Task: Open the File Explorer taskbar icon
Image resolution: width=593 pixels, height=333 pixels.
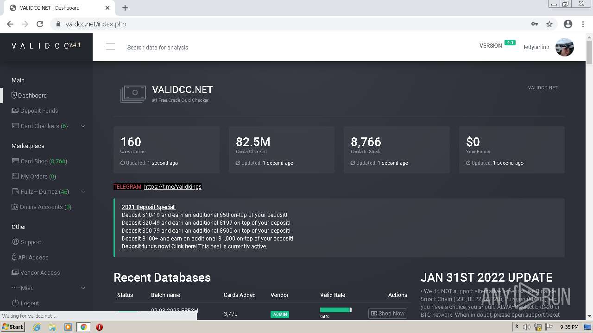Action: pyautogui.click(x=52, y=327)
